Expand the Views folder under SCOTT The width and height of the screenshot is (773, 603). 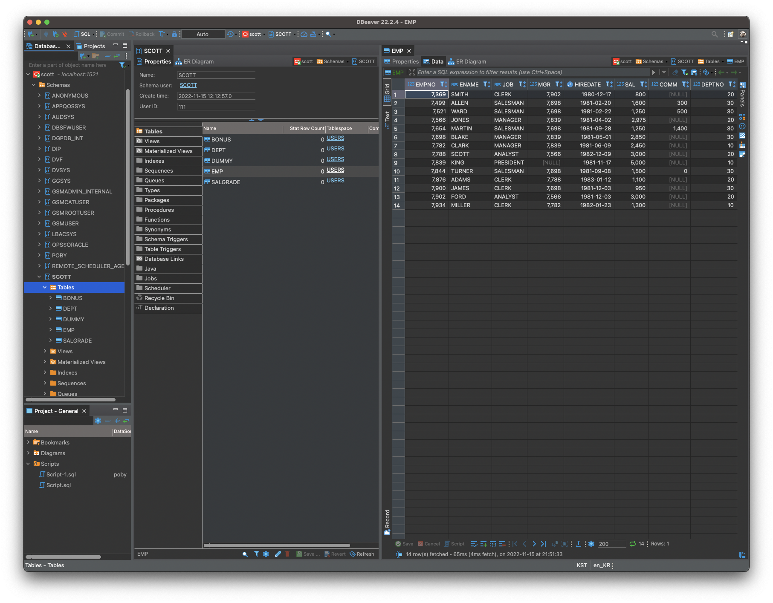click(x=45, y=351)
